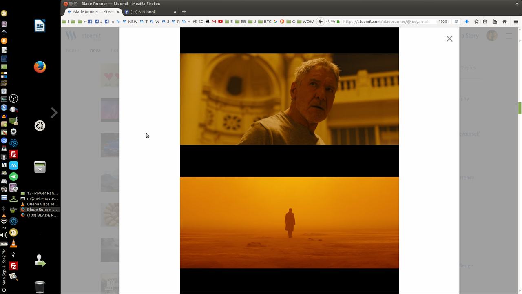Viewport: 522px width, 294px height.
Task: Launch LibreOffice Writer from the desktop
Action: pos(40,26)
